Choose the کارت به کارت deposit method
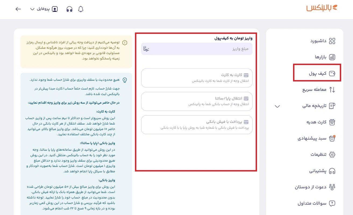Screen dimensions: 353x215 pos(197,78)
